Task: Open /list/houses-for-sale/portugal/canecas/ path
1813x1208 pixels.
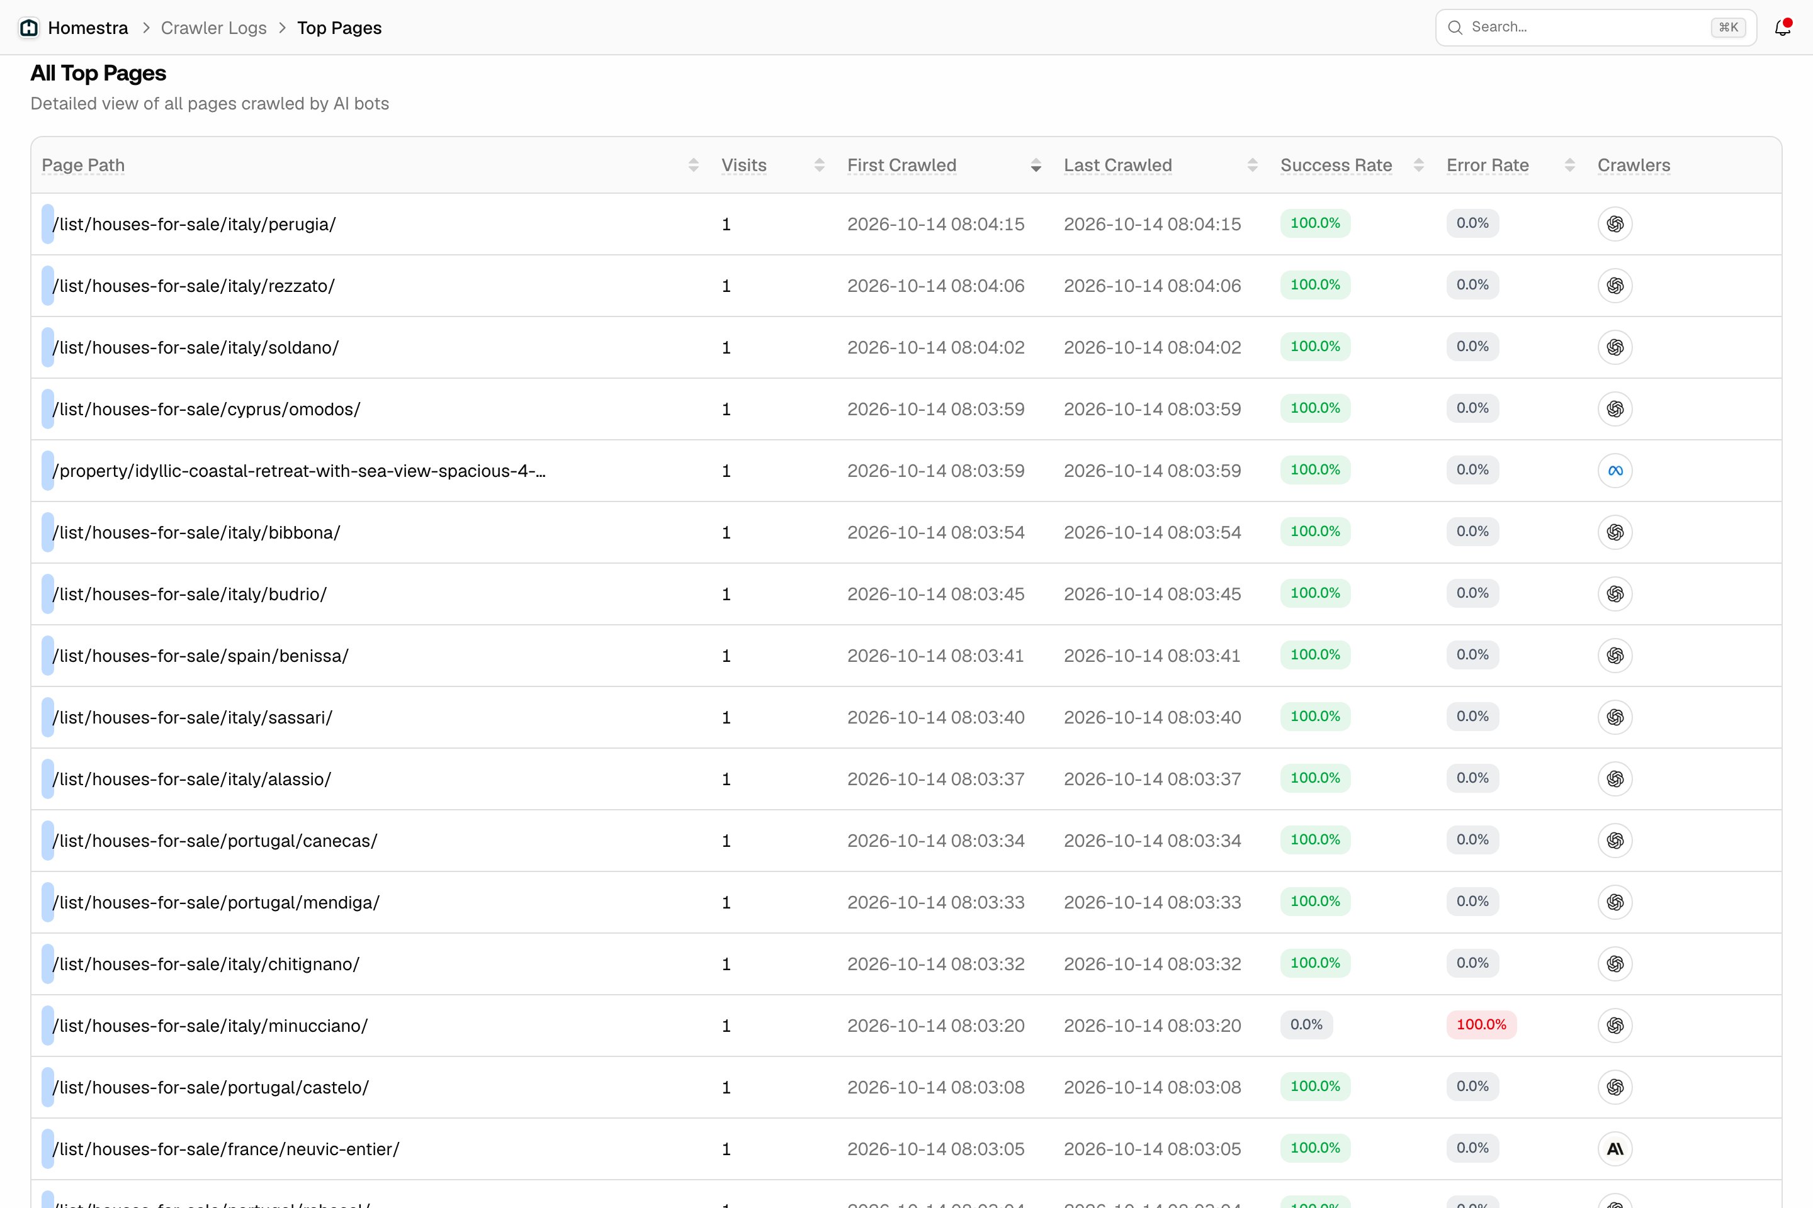Action: point(215,841)
